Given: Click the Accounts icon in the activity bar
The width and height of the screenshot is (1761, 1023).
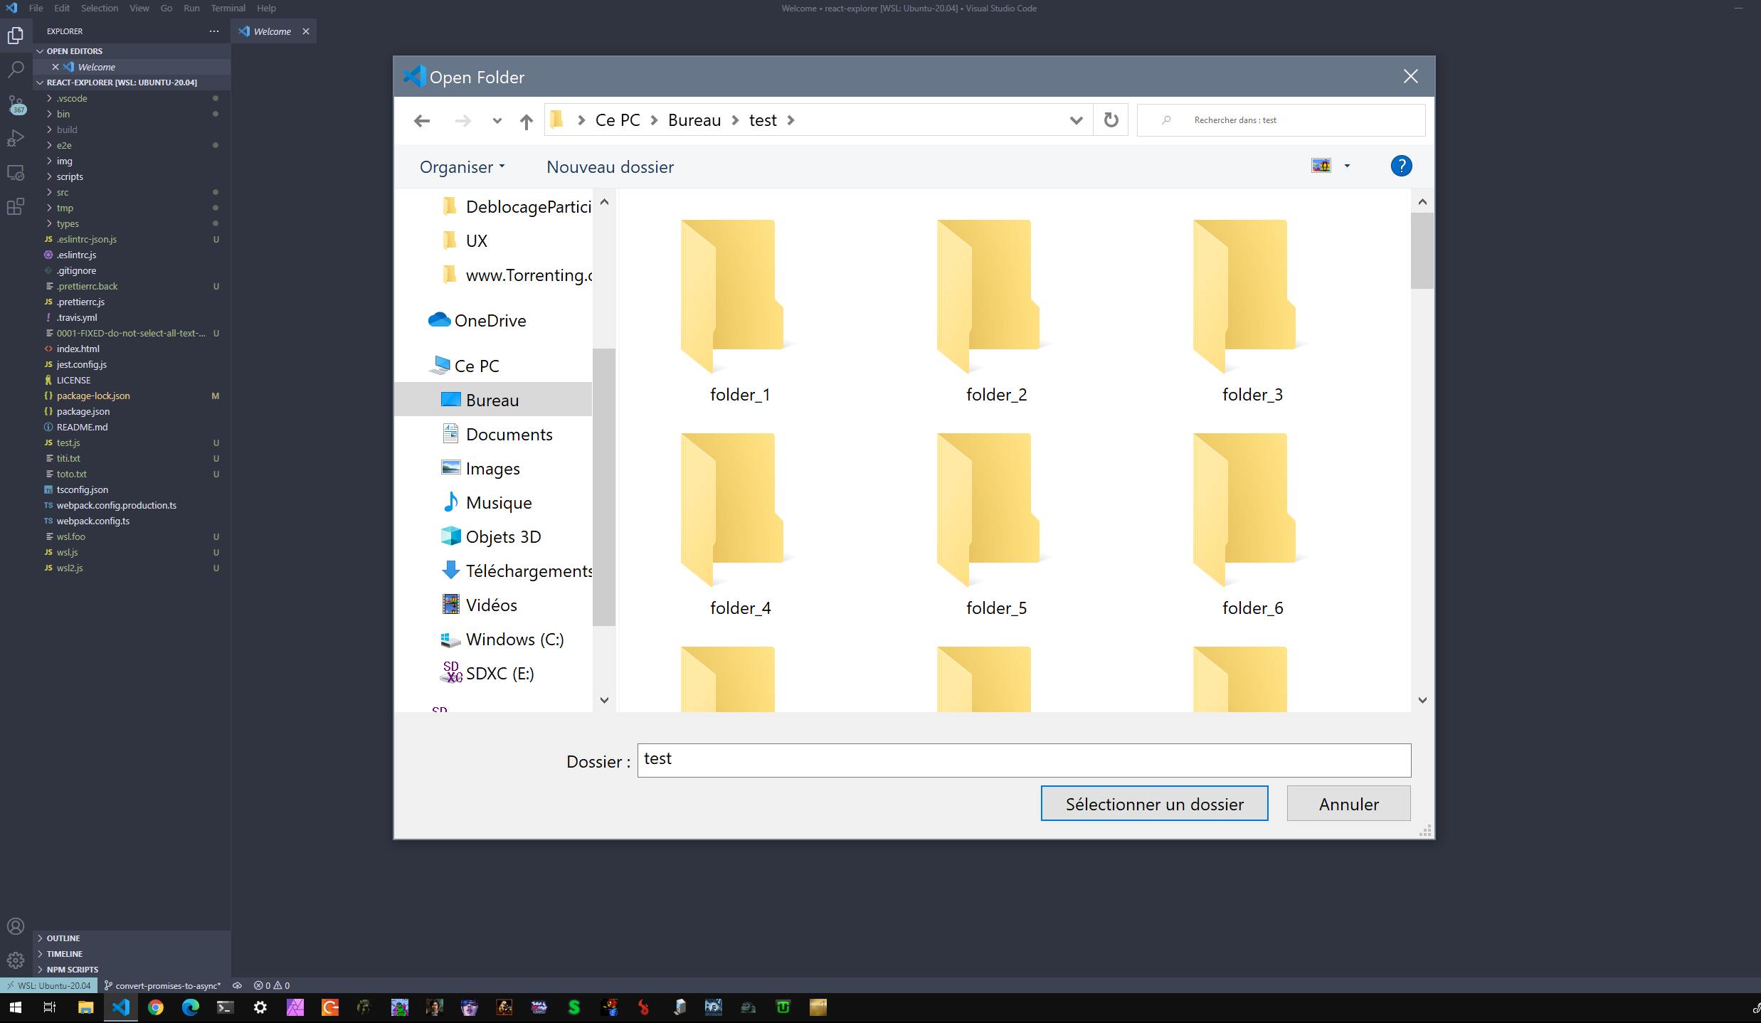Looking at the screenshot, I should (x=16, y=926).
